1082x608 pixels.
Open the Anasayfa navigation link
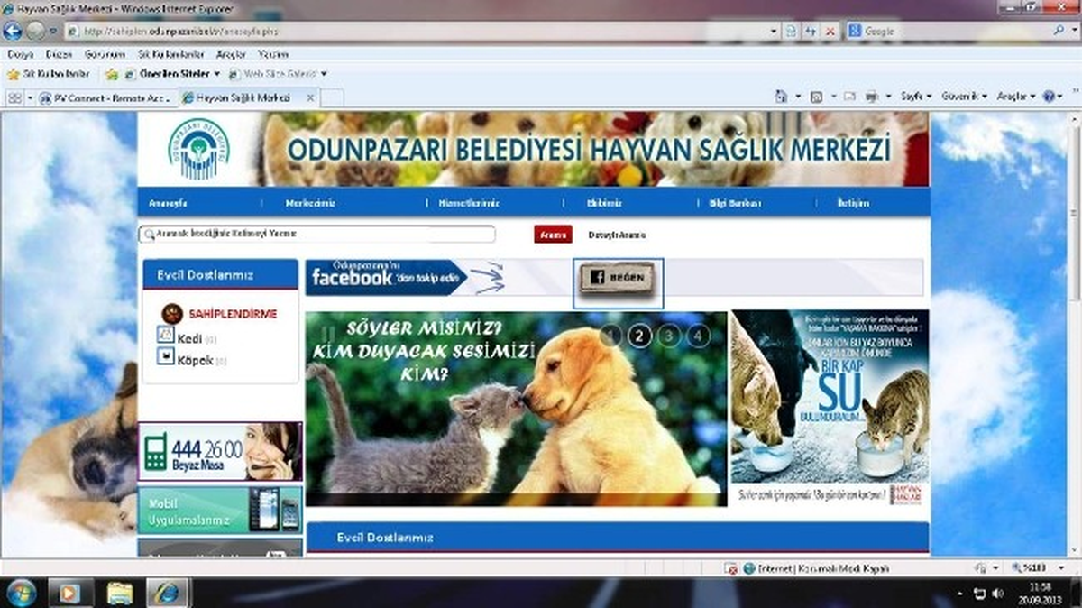coord(167,204)
